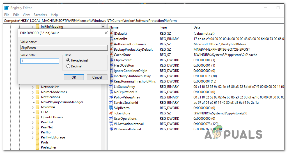Click the Ports folder icon
287x153 pixels.
38,142
